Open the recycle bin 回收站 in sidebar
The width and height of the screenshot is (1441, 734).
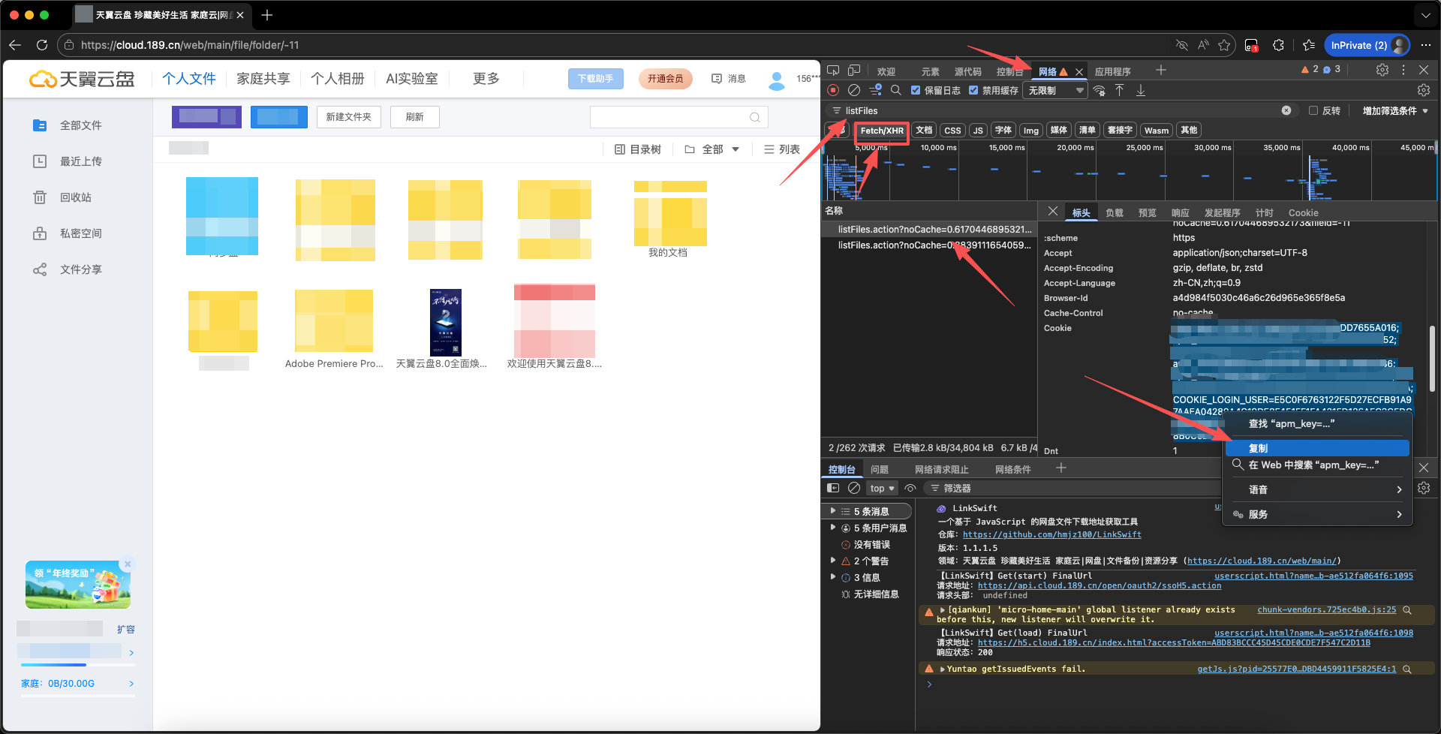[75, 197]
